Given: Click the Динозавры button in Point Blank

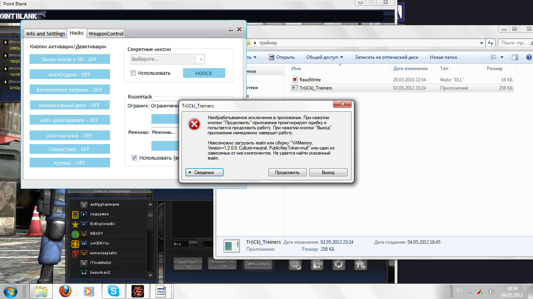Looking at the screenshot, I should pos(259,264).
